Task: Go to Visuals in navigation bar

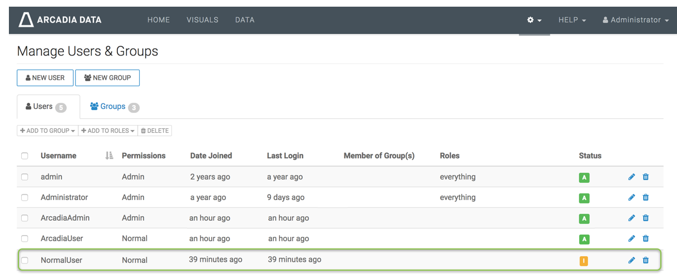Action: [x=202, y=20]
